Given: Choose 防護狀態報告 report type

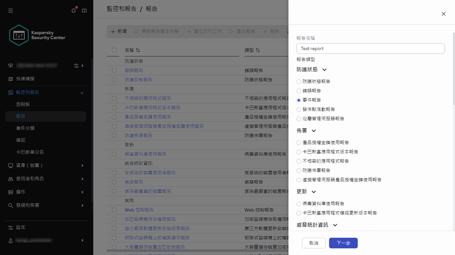Looking at the screenshot, I should click(298, 81).
